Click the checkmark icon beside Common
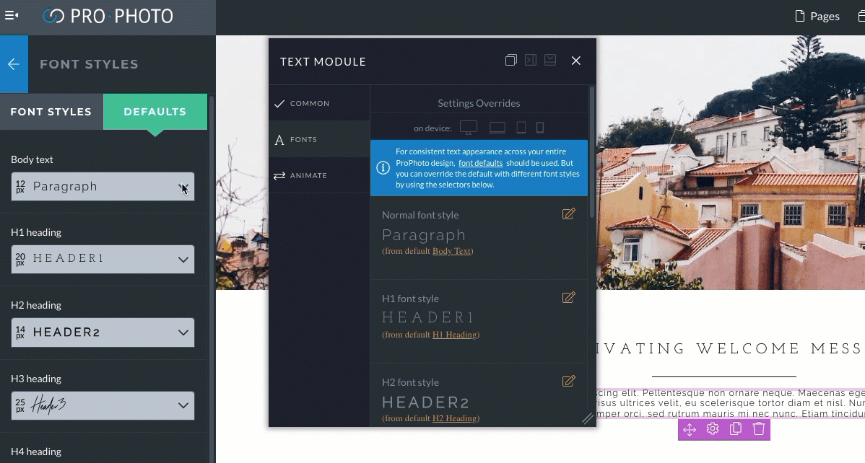Viewport: 865px width, 463px height. (279, 103)
